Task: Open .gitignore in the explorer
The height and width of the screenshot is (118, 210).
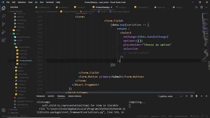Action: click(x=21, y=98)
